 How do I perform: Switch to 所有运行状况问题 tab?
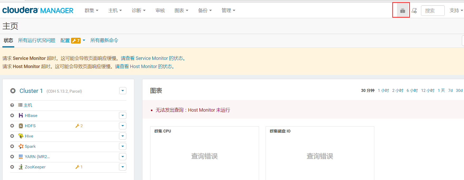pos(37,40)
